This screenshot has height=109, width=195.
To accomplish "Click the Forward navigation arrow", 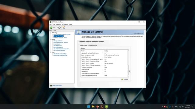I will [59, 28].
